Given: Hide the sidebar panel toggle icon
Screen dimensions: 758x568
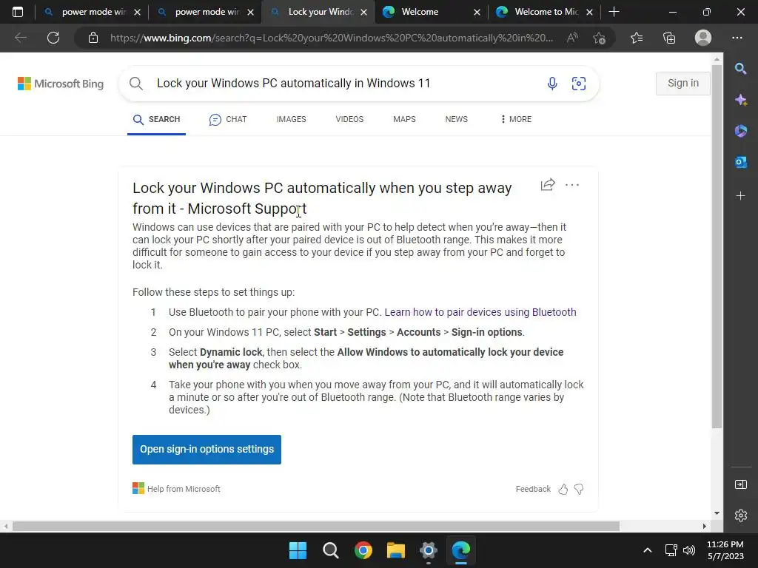Looking at the screenshot, I should (740, 484).
